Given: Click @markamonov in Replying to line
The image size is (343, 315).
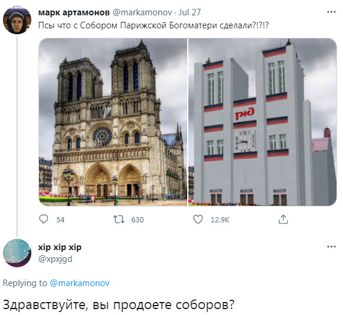Looking at the screenshot, I should pyautogui.click(x=80, y=283).
